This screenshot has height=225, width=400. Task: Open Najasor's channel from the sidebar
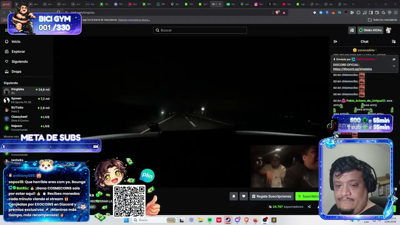click(27, 127)
